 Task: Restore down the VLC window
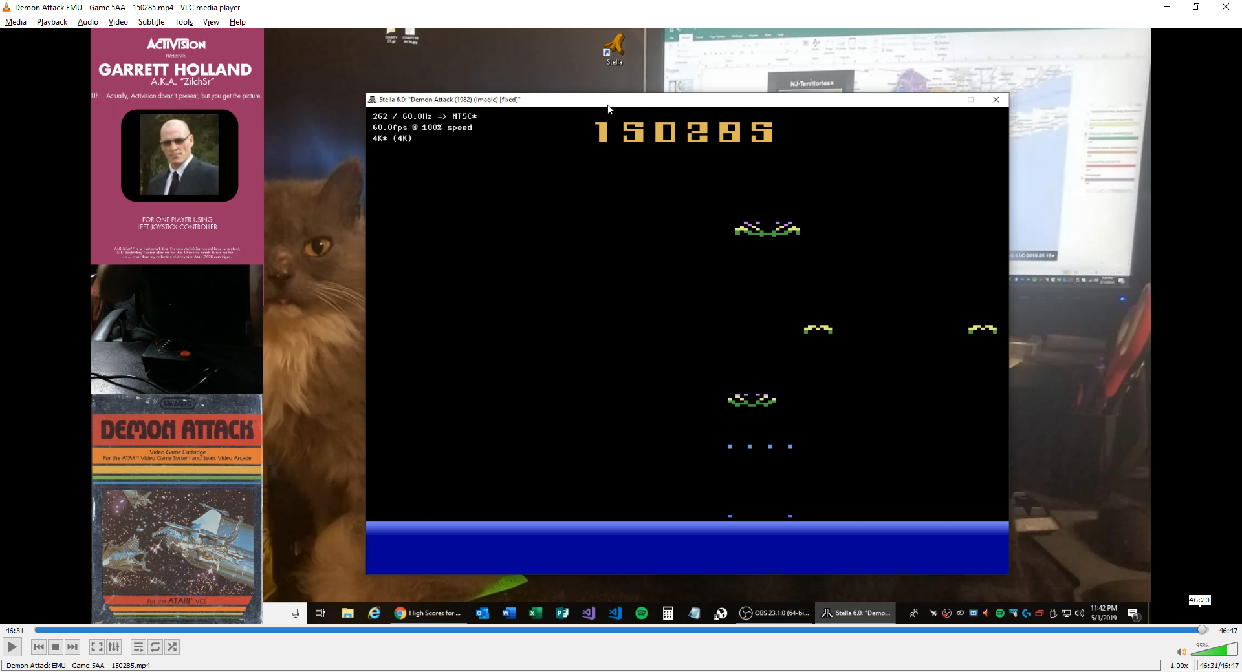pos(1196,7)
